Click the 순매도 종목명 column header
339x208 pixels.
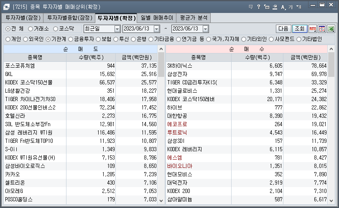tap(35, 58)
